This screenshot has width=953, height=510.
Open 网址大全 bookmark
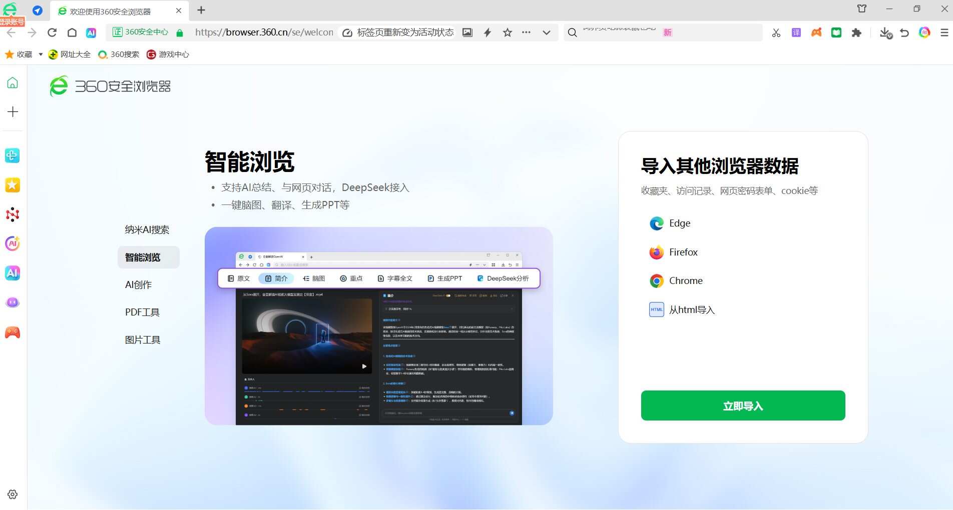69,54
